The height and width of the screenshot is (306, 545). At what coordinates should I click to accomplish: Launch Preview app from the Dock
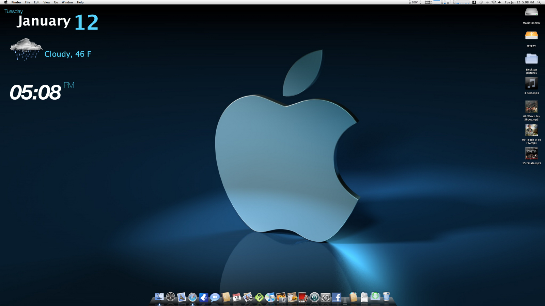248,297
